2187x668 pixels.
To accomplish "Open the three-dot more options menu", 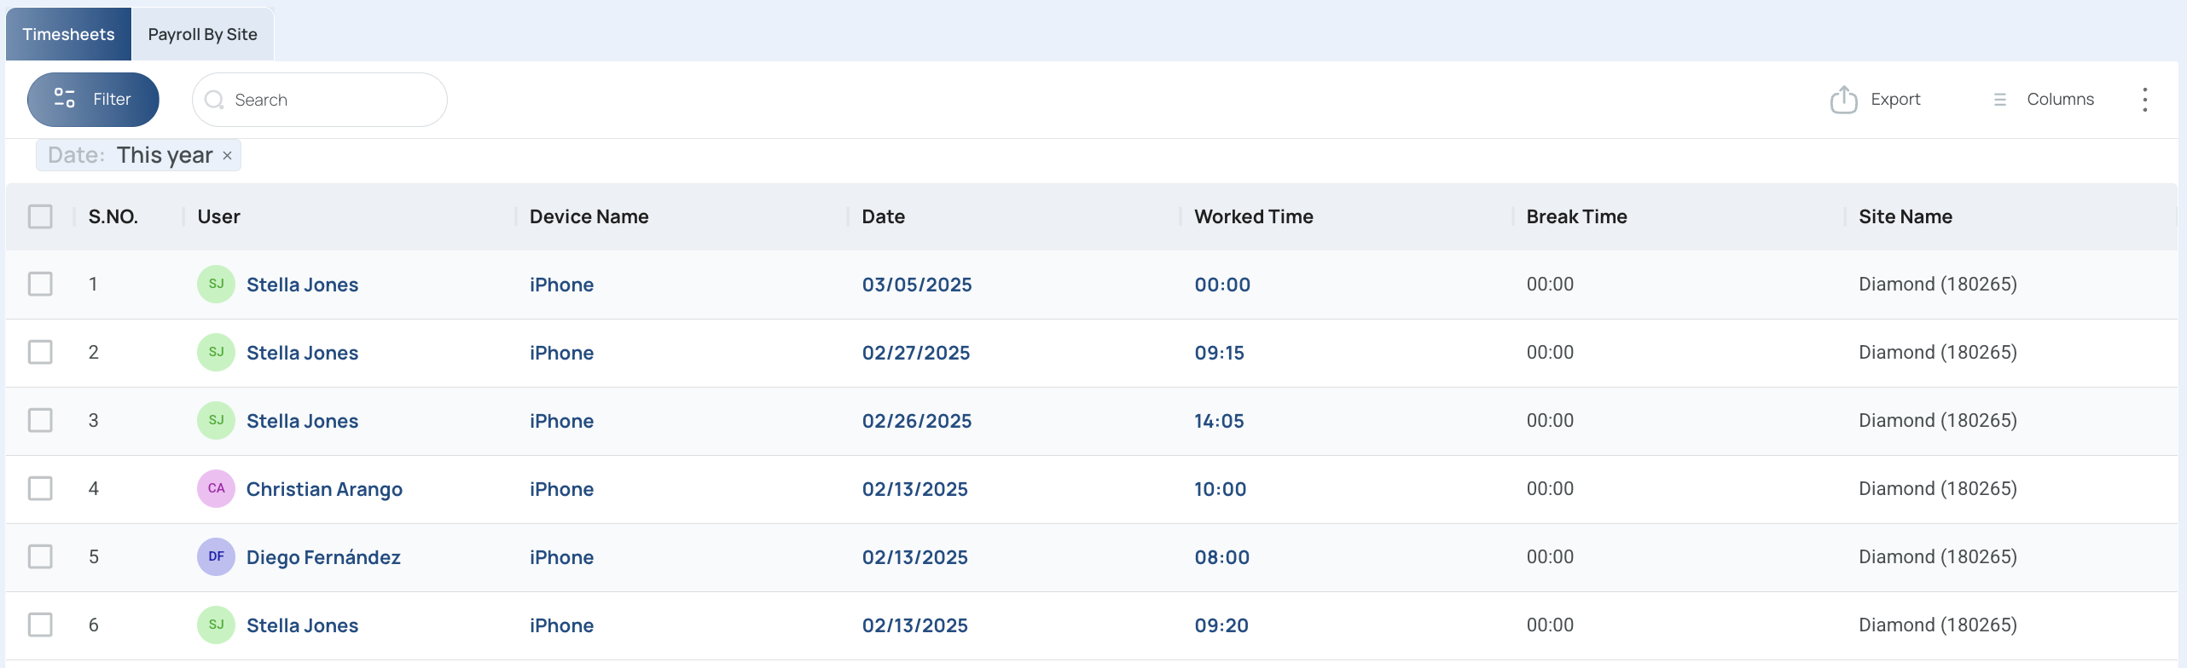I will 2144,100.
